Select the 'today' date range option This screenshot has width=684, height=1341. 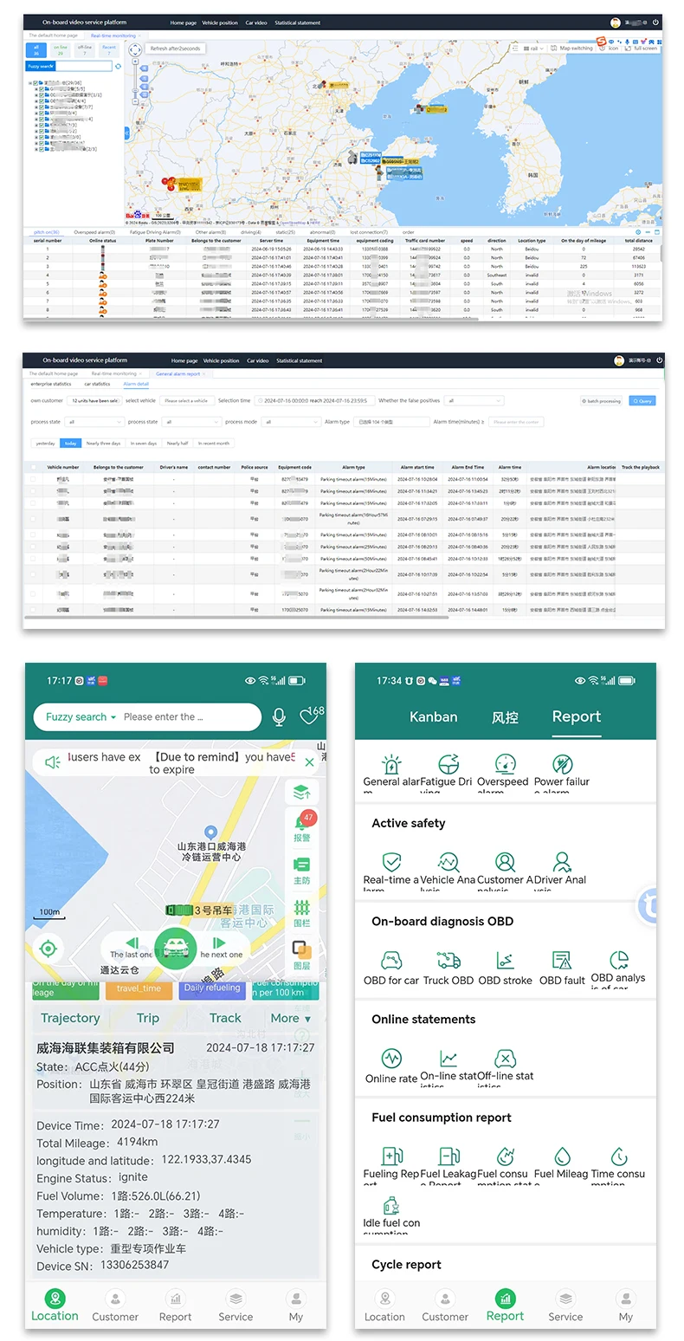70,443
